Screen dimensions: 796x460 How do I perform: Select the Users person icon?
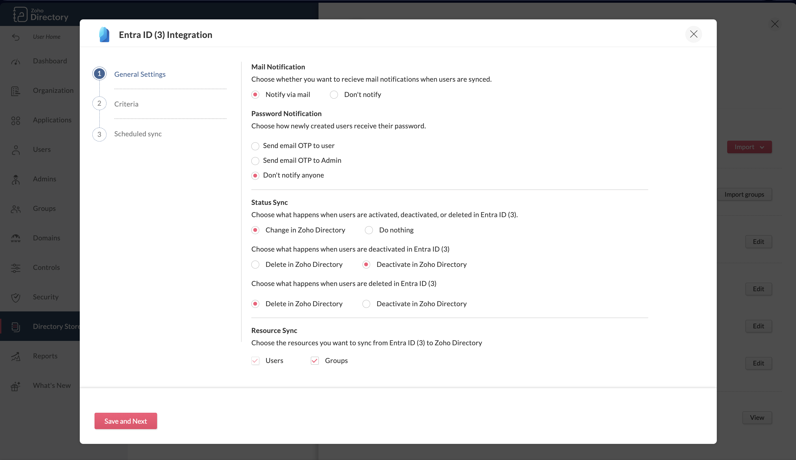[16, 150]
